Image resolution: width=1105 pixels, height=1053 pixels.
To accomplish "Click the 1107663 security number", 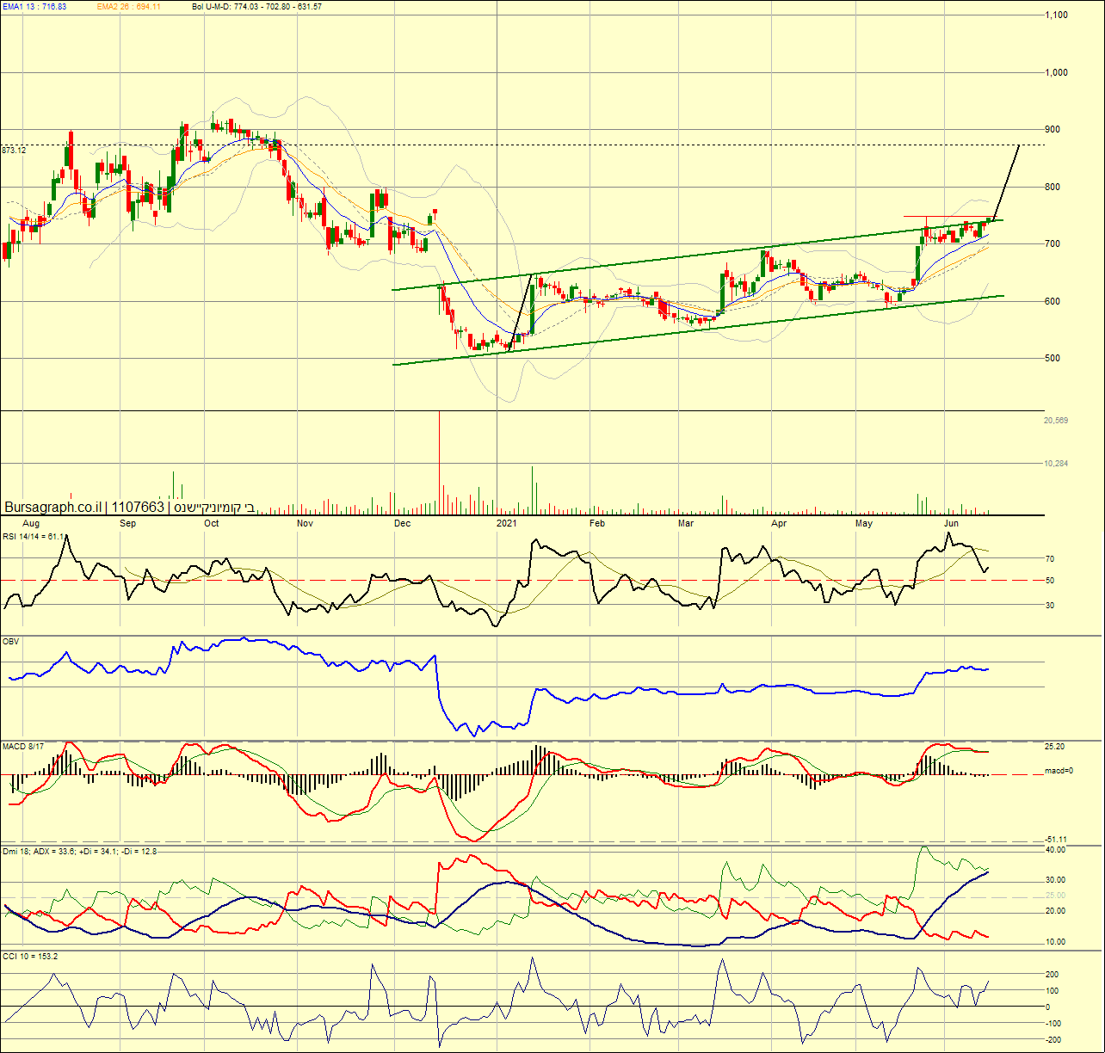I will tap(139, 508).
